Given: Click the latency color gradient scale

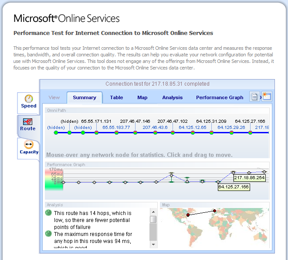Looking at the screenshot, I should tap(54, 179).
